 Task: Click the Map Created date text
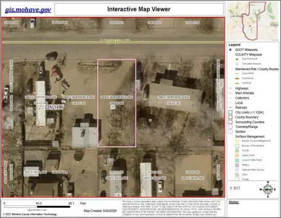(x=100, y=211)
